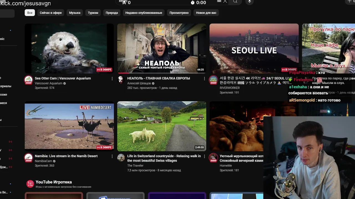The width and height of the screenshot is (355, 199).
Task: Open three-dot menu for Life in Switzerland video
Action: [204, 156]
